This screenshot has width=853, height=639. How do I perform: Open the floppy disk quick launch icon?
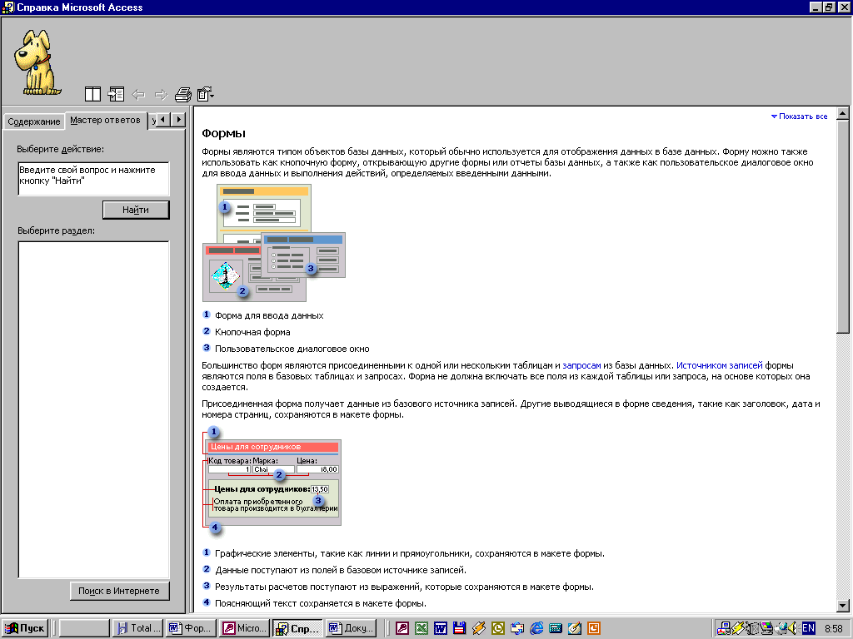(x=460, y=628)
